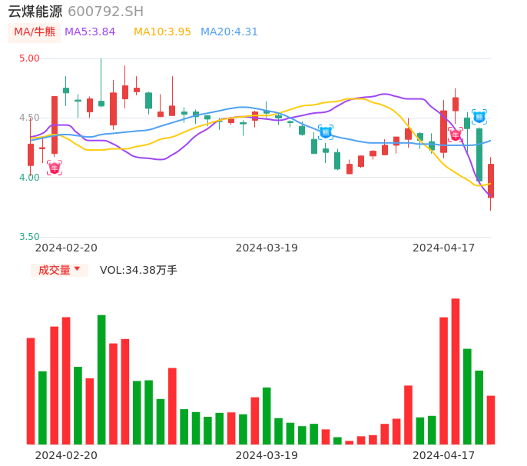
Task: Click the 5.00 price axis label
Action: click(29, 58)
